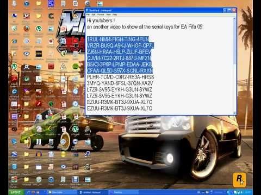Select the red Adobe Reader desktop icon
Viewport: 261px width, 195px height.
[x=14, y=79]
